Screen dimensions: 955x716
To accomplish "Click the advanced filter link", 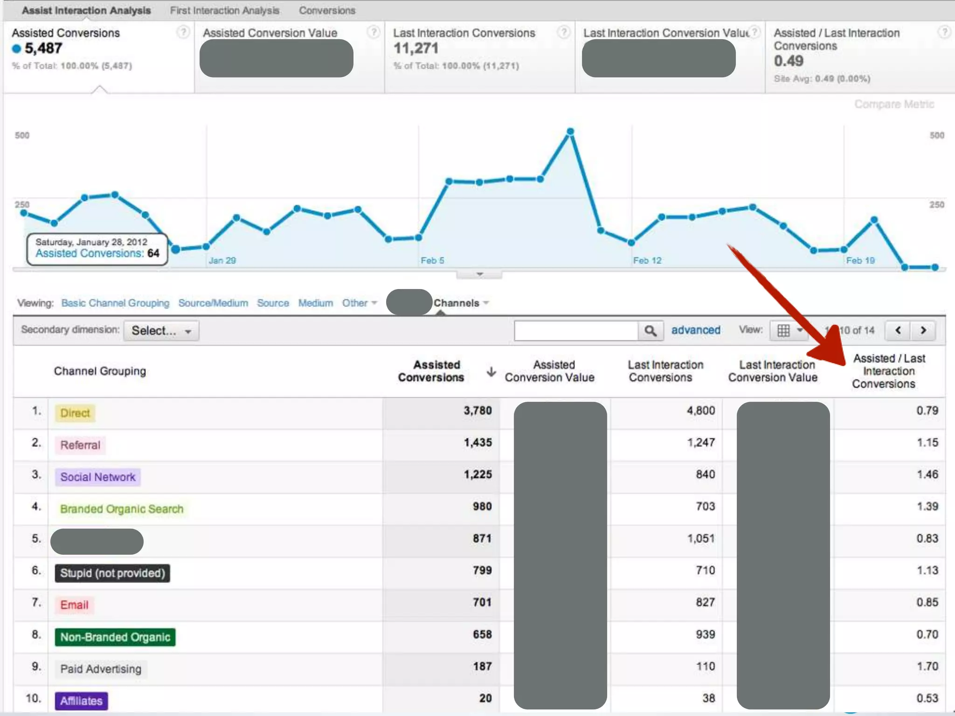I will point(695,330).
